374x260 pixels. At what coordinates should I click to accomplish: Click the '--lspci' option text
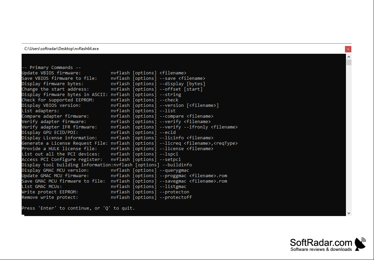click(x=169, y=154)
